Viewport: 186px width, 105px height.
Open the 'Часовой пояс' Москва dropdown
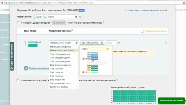(x=56, y=17)
